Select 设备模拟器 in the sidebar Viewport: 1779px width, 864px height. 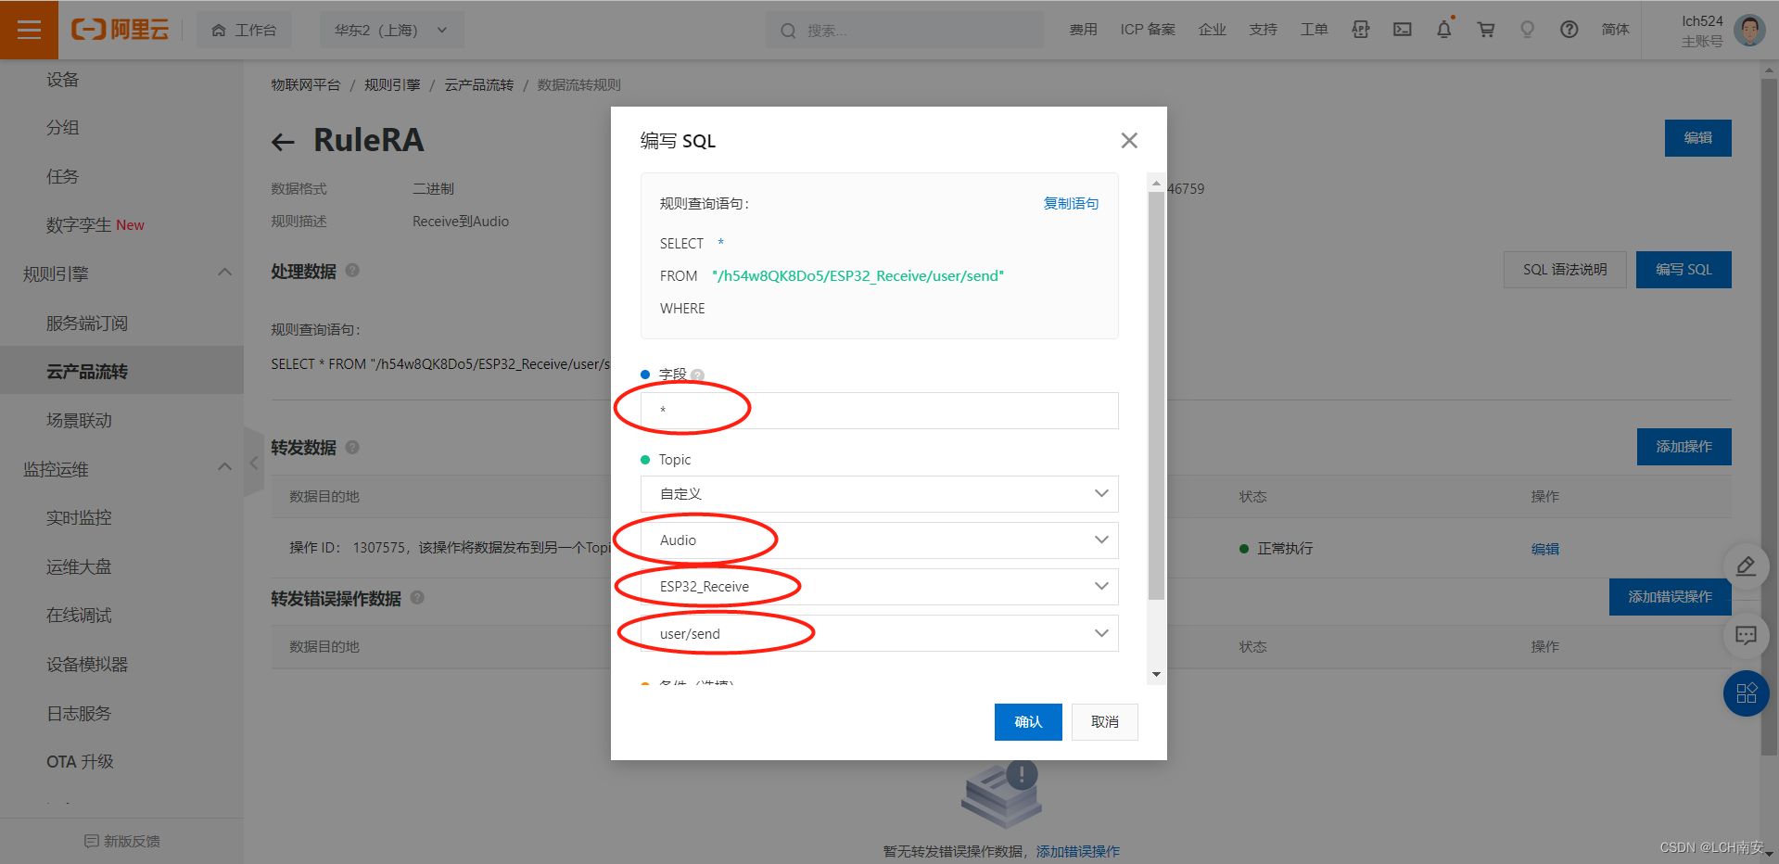pyautogui.click(x=87, y=665)
